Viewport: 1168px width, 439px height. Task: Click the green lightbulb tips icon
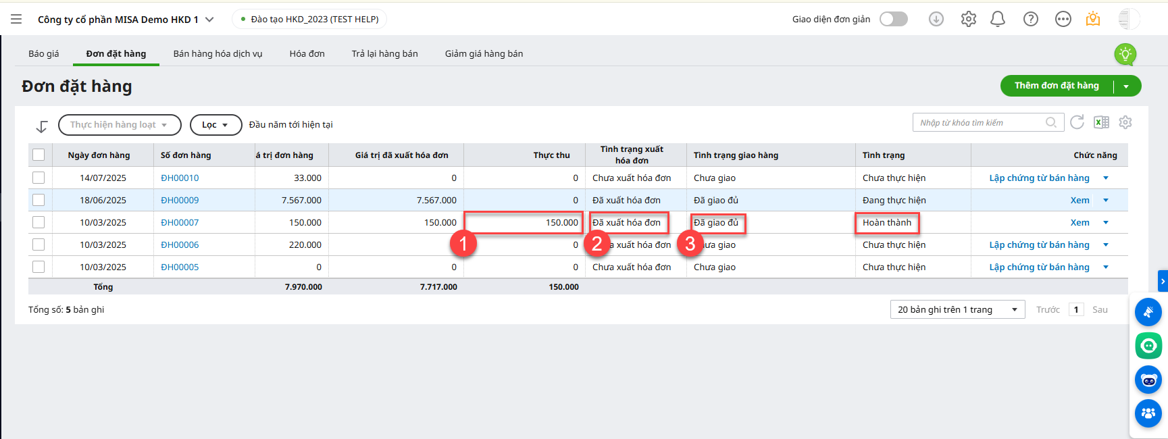[x=1125, y=54]
